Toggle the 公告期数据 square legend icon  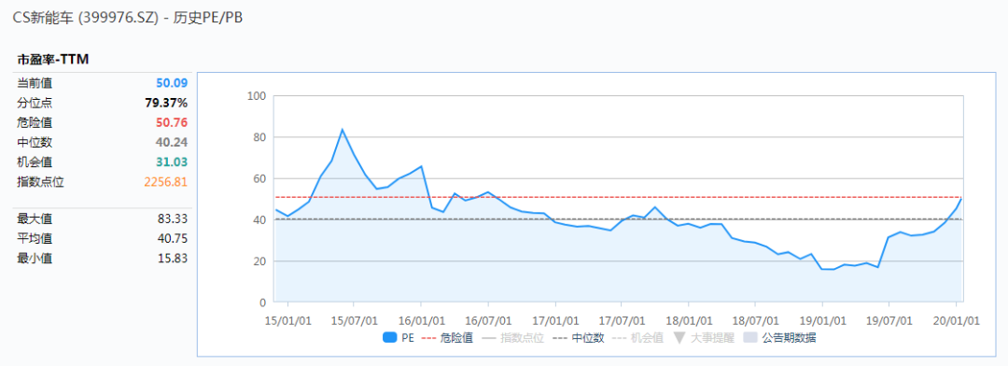pyautogui.click(x=750, y=338)
